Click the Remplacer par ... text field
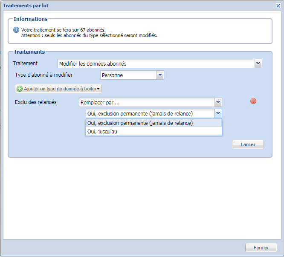Image resolution: width=284 pixels, height=257 pixels. pyautogui.click(x=146, y=102)
